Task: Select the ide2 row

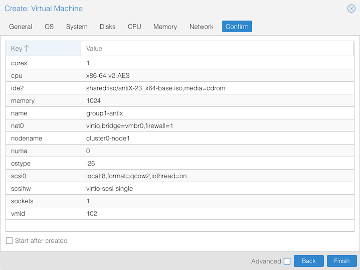Action: click(179, 88)
